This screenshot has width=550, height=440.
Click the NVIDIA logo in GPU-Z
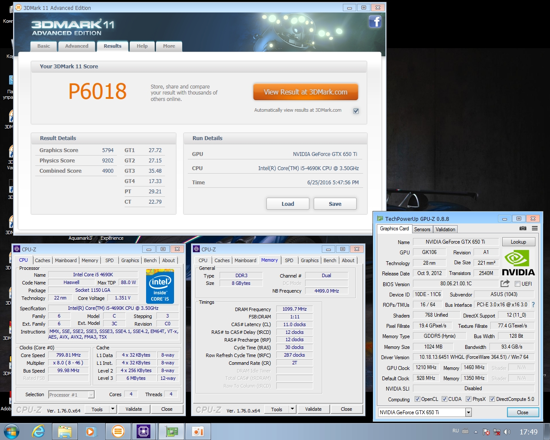click(x=518, y=263)
